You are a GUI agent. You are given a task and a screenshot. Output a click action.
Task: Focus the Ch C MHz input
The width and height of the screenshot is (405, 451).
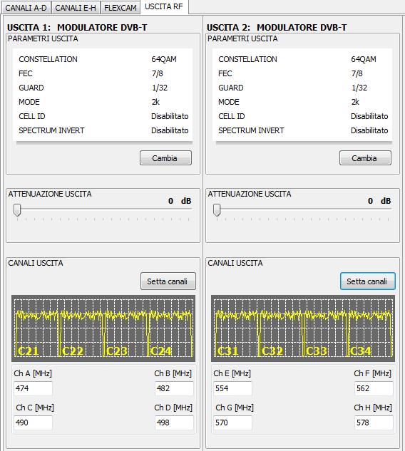pyautogui.click(x=33, y=423)
